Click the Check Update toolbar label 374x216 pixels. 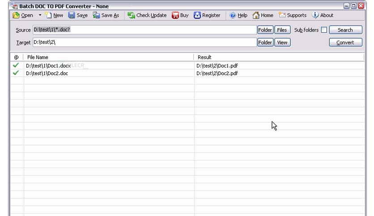click(152, 15)
